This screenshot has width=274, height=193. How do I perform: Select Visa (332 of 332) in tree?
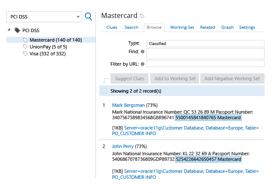tap(48, 54)
